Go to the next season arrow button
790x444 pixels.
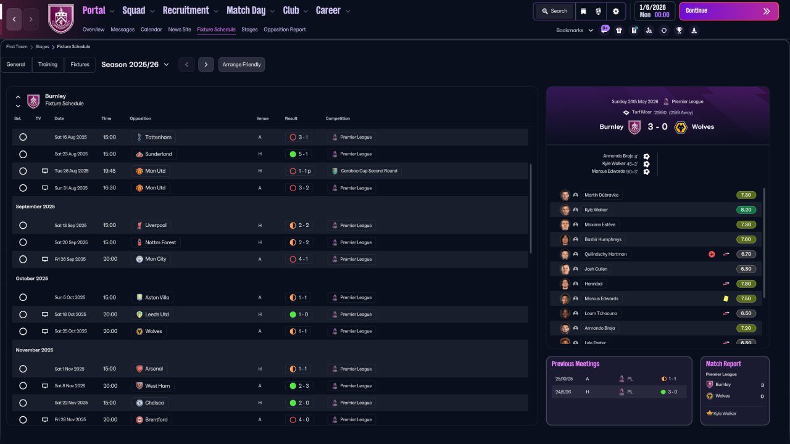206,65
